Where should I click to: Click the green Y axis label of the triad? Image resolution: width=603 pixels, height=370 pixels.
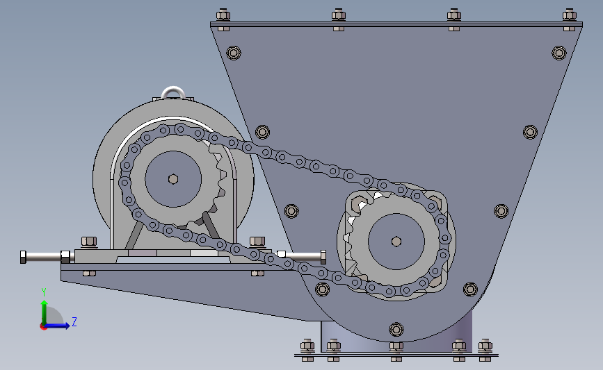(44, 292)
